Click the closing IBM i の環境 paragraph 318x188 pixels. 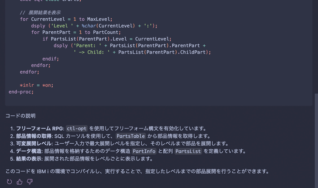(137, 171)
